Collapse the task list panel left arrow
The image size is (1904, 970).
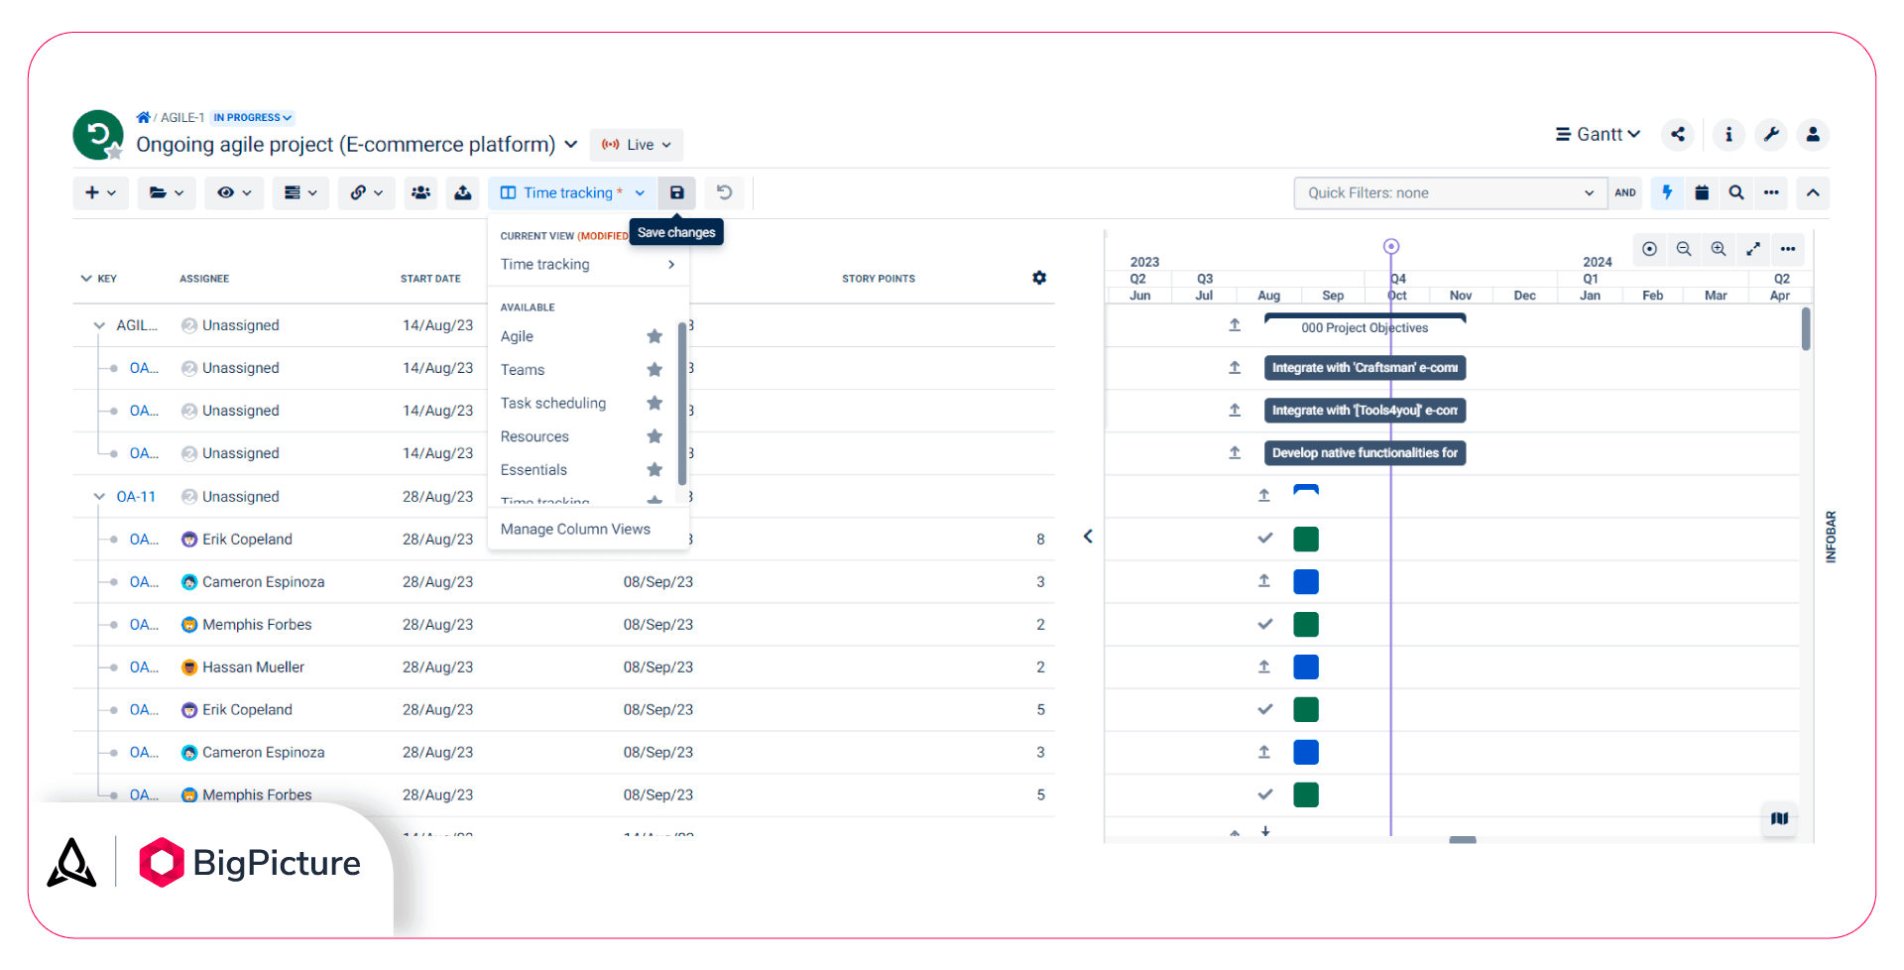[x=1088, y=537]
